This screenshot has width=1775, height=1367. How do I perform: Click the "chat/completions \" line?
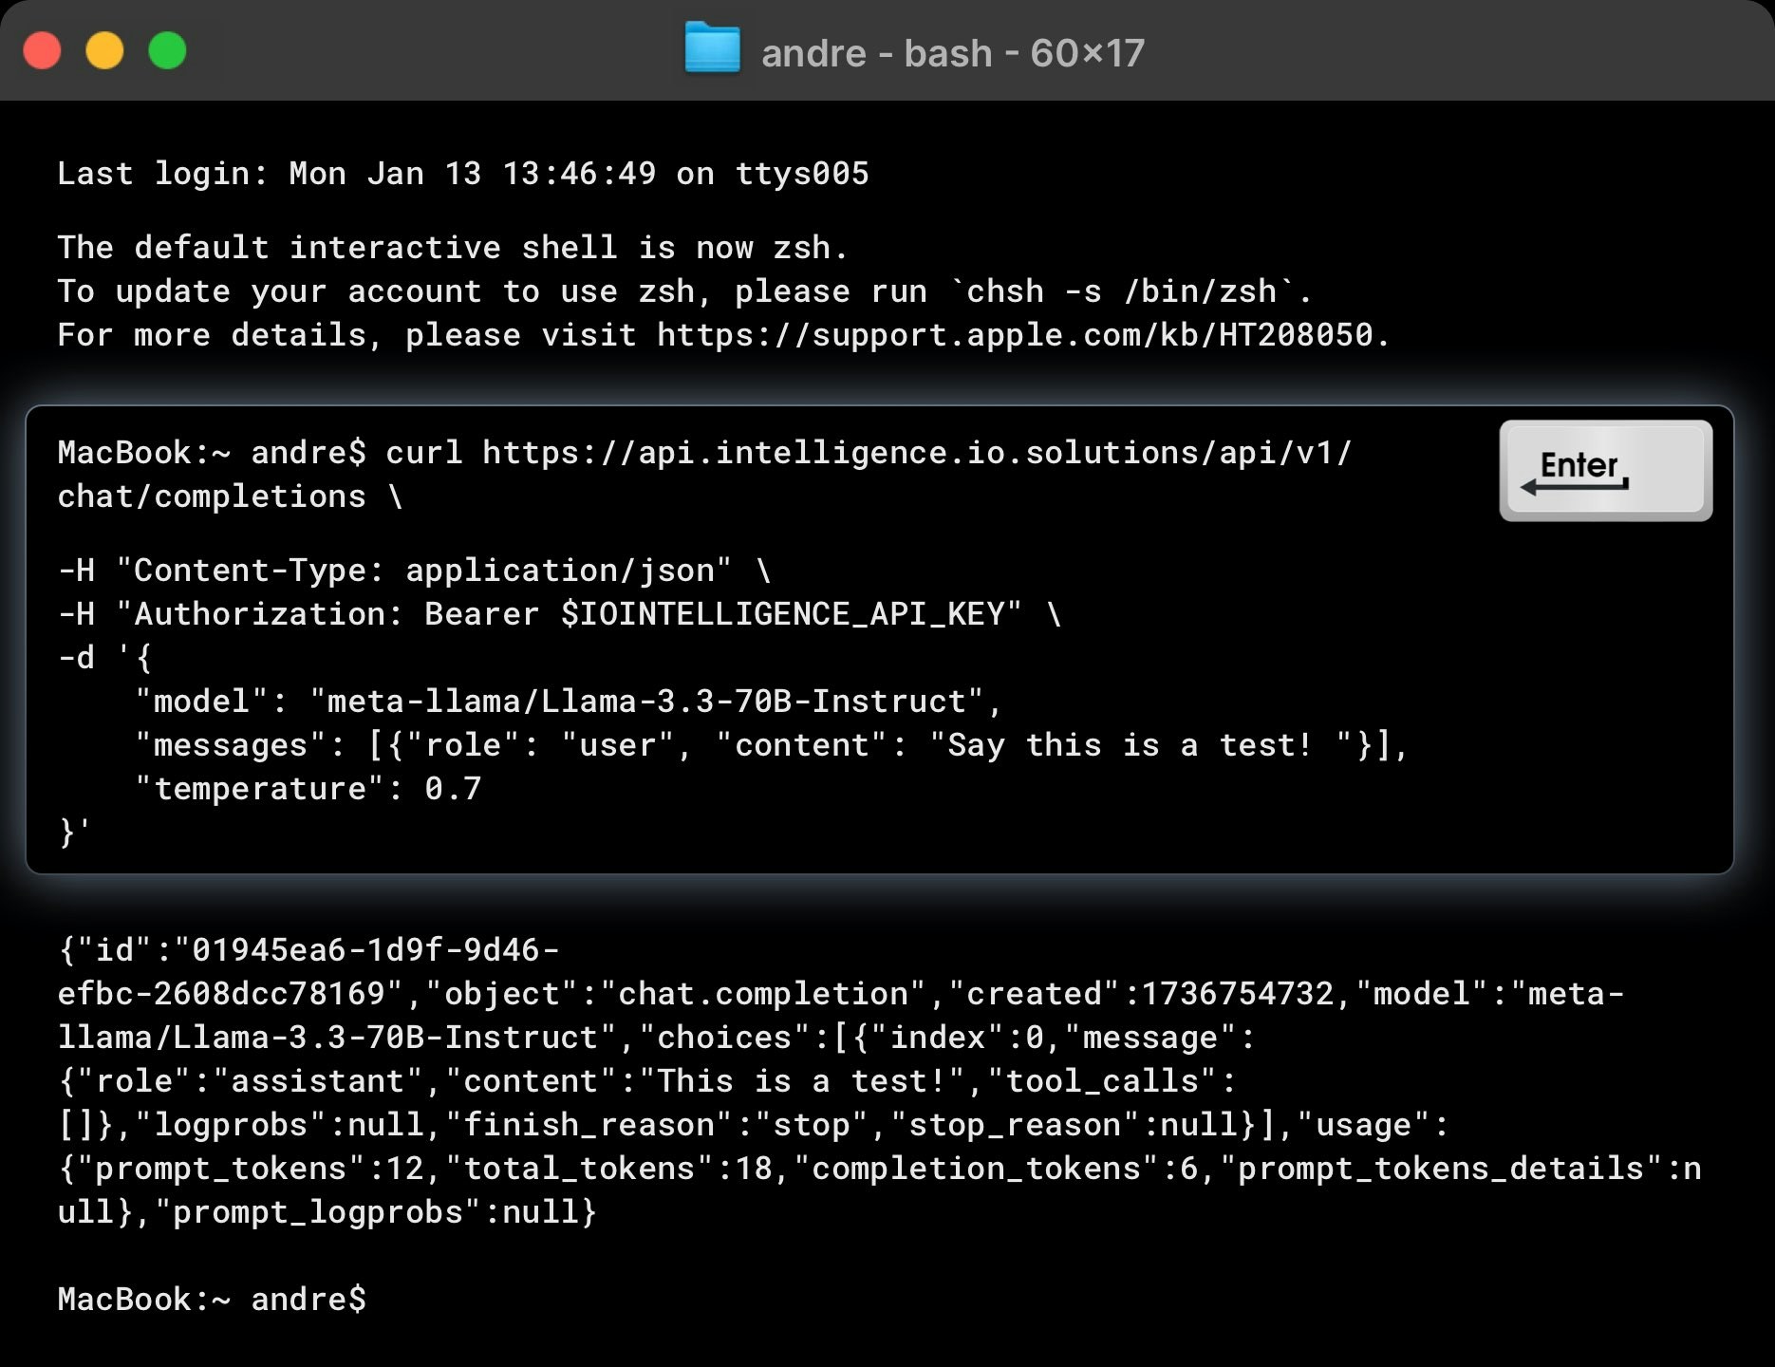[231, 496]
